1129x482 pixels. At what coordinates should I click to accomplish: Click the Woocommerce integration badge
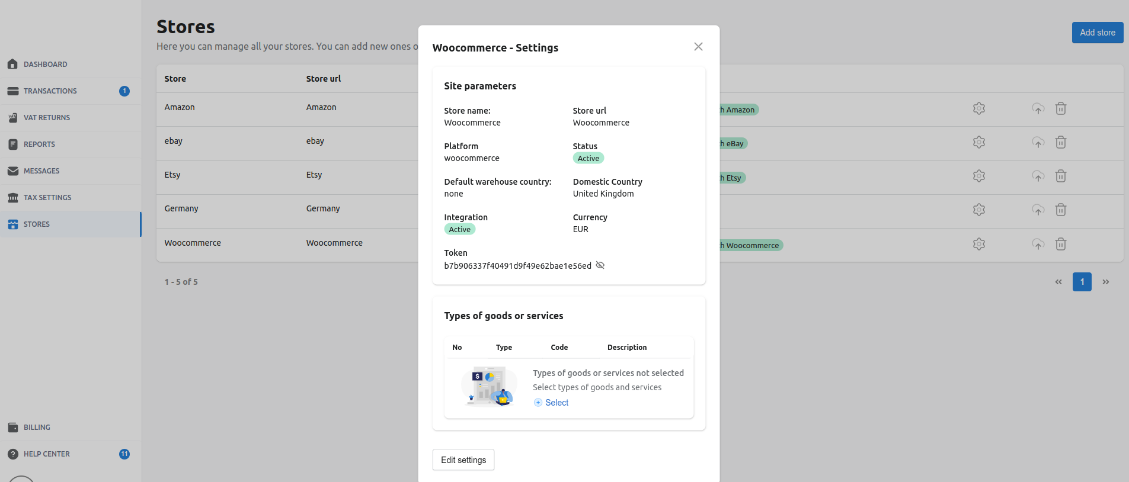click(x=751, y=245)
